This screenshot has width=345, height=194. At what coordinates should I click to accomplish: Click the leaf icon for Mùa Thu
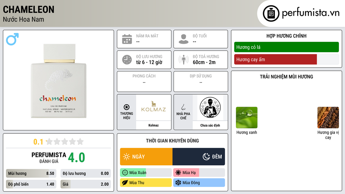125,183
